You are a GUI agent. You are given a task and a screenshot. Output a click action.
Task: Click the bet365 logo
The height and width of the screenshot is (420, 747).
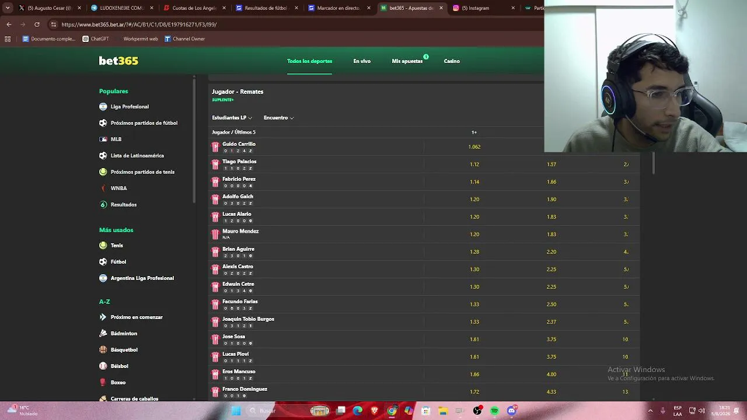(118, 61)
